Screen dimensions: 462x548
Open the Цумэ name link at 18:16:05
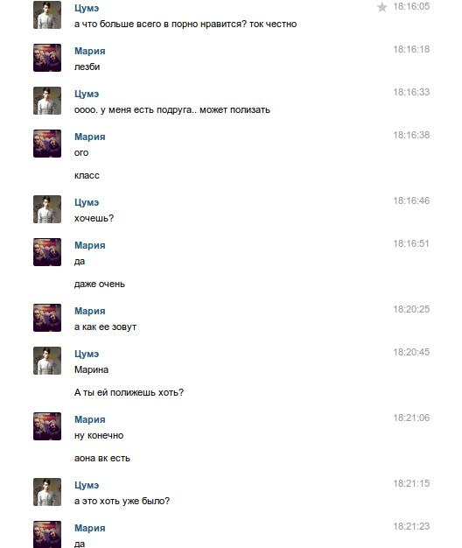click(87, 8)
